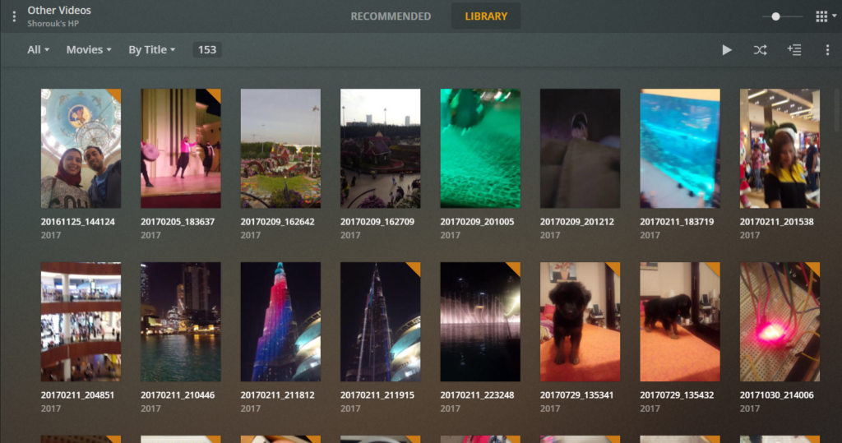
Task: Click the title text 20161125_144124
Action: click(x=78, y=222)
